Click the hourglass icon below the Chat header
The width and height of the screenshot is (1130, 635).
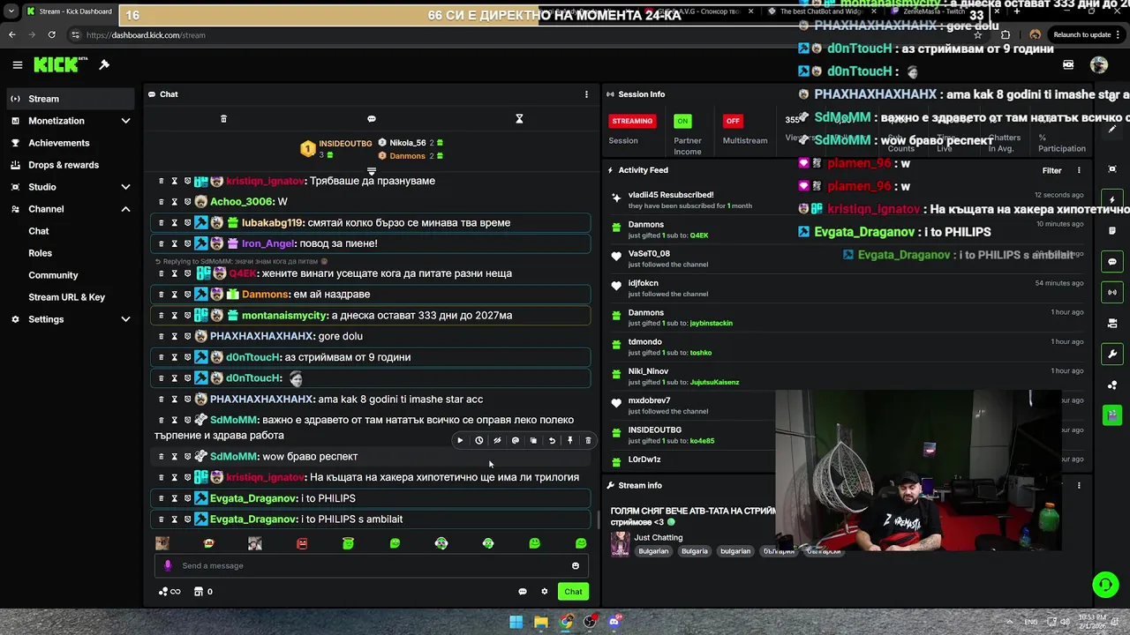[519, 118]
